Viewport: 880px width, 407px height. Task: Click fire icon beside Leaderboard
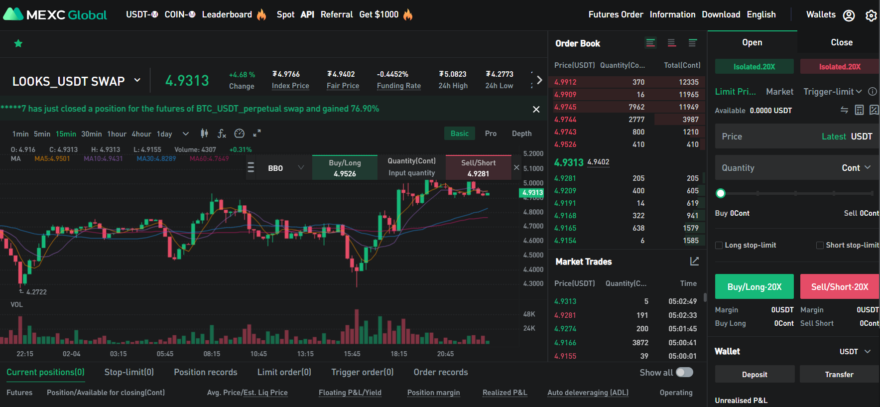261,14
